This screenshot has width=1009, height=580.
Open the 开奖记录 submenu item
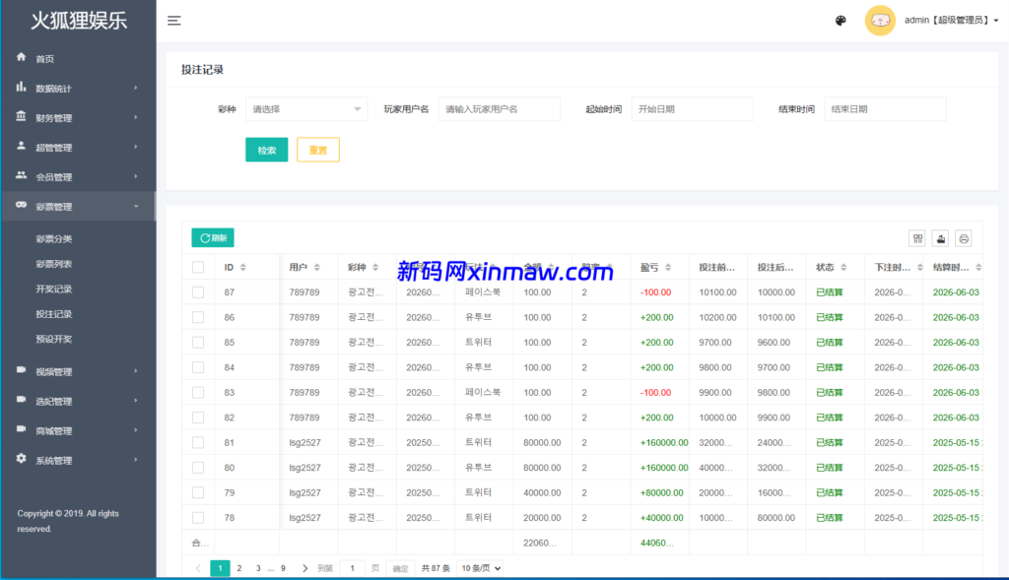[54, 289]
